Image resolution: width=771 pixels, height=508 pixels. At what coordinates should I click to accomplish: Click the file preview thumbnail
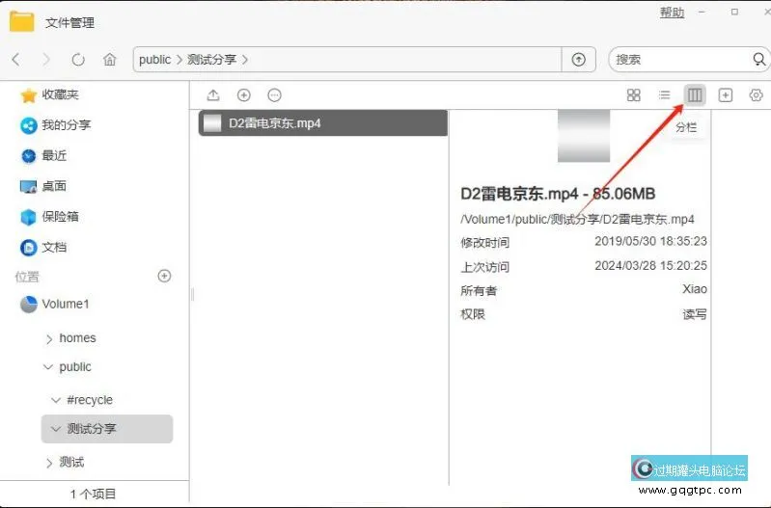[x=584, y=136]
